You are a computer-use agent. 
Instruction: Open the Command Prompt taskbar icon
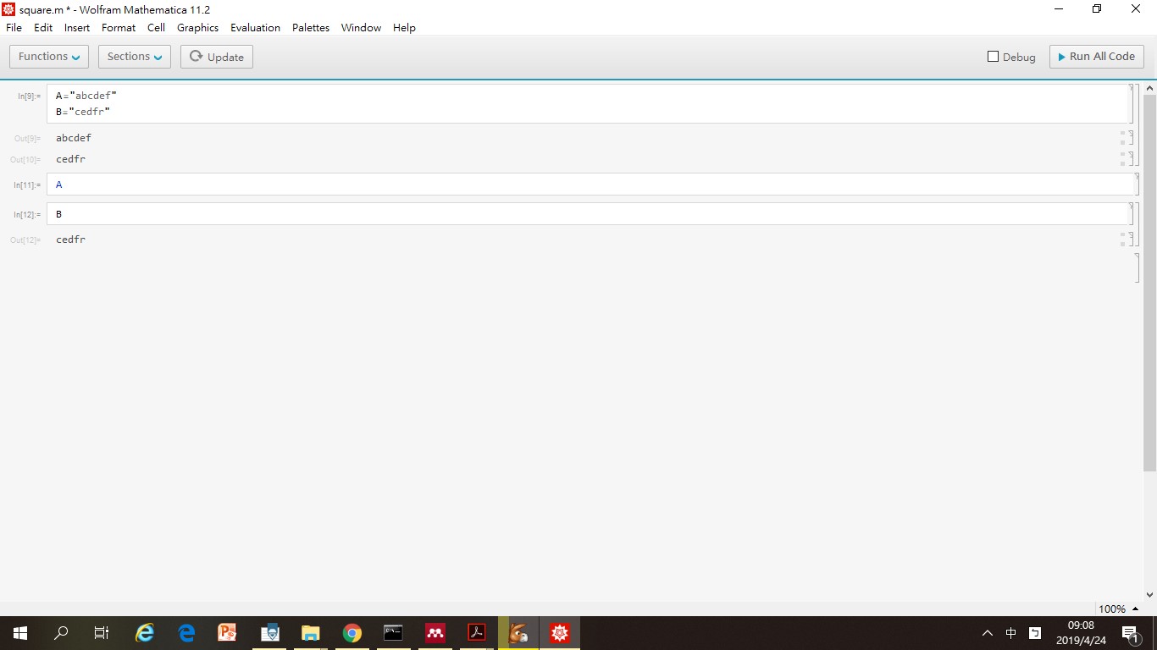[393, 632]
